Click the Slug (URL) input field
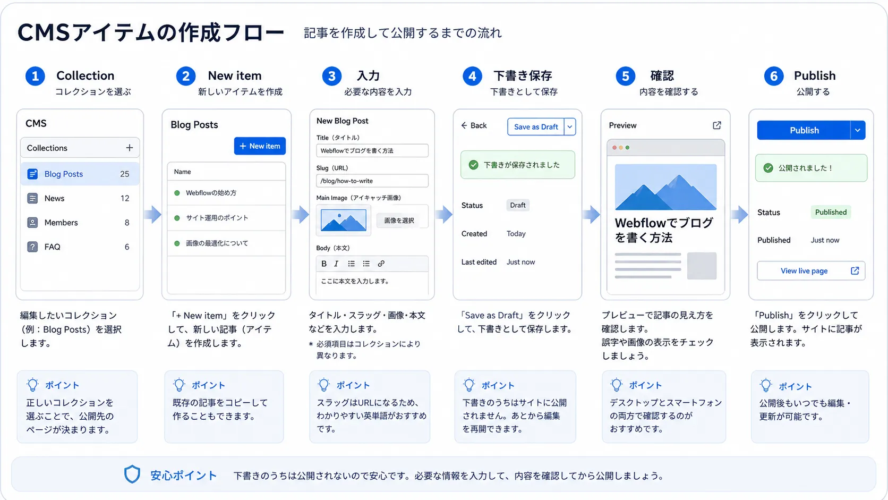The height and width of the screenshot is (500, 888). 372,181
